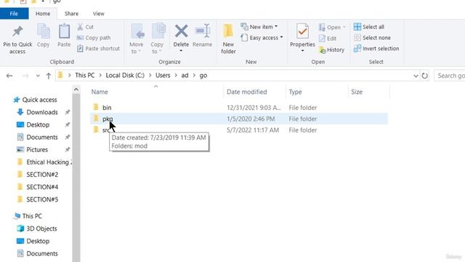
Task: Open SECTION#4 folder in sidebar
Action: (x=42, y=187)
